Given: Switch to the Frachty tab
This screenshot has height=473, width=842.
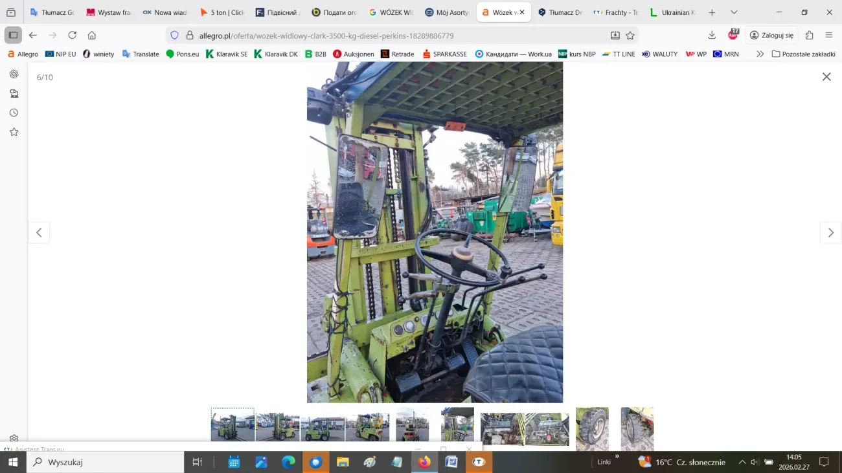Looking at the screenshot, I should (615, 12).
